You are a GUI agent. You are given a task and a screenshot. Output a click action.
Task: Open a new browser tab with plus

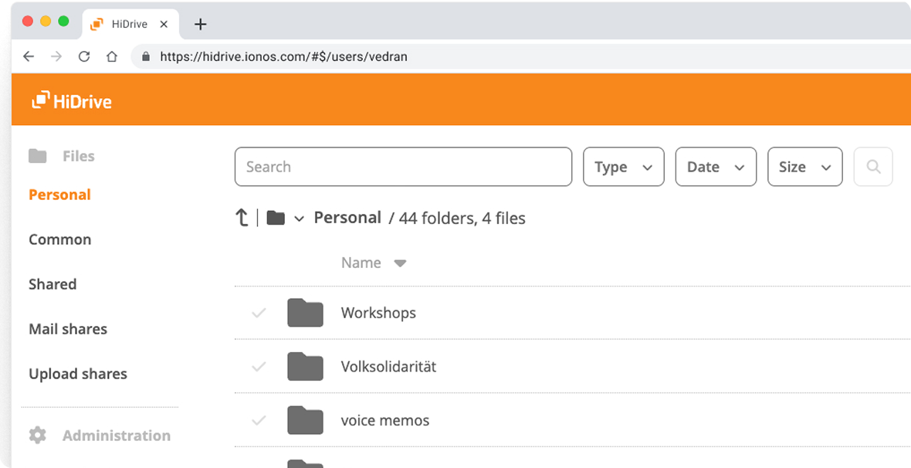pos(201,24)
